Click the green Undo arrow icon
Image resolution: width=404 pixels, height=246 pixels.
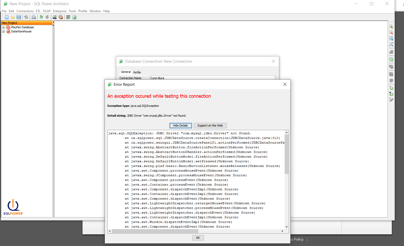[x=41, y=17]
